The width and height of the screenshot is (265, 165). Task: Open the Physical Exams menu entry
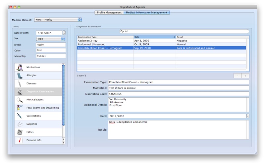38,100
